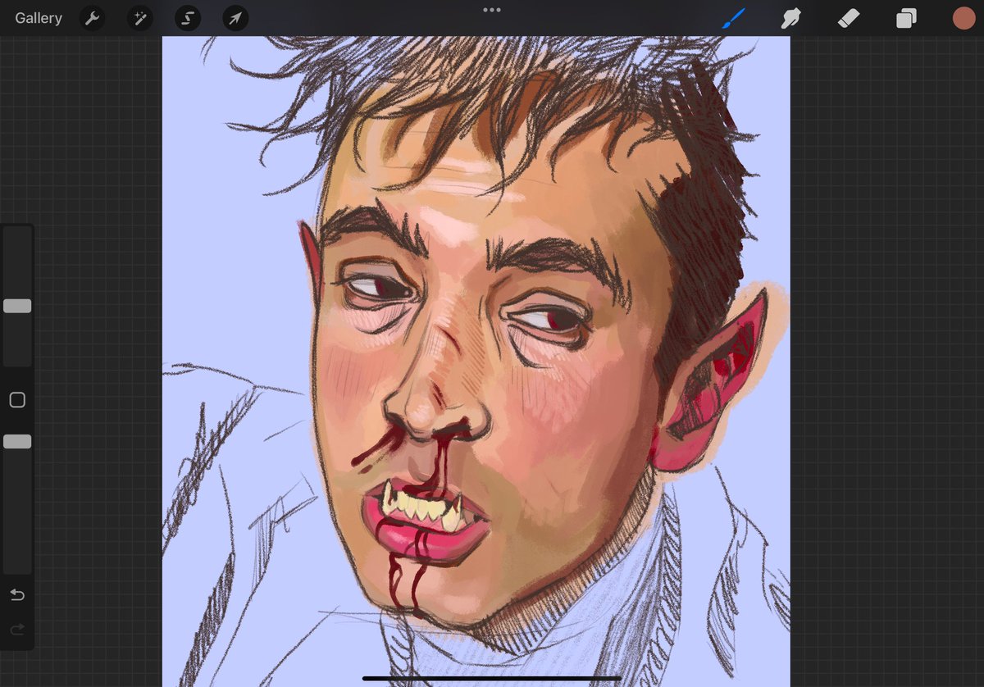984x687 pixels.
Task: Tap the square modify button in sidebar
Action: (17, 400)
